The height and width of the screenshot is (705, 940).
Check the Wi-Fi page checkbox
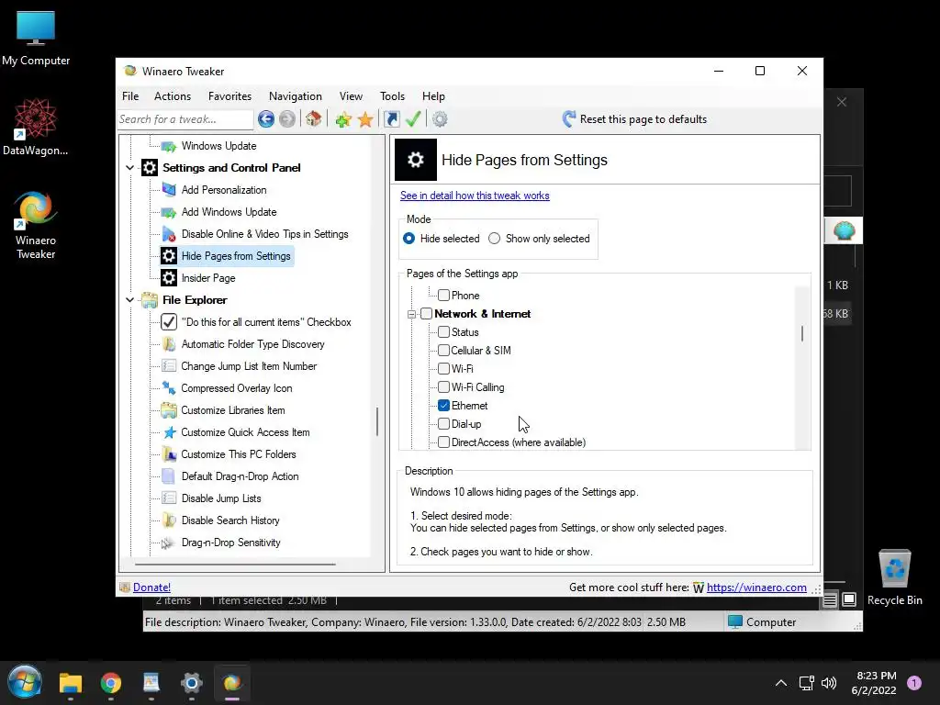tap(443, 369)
